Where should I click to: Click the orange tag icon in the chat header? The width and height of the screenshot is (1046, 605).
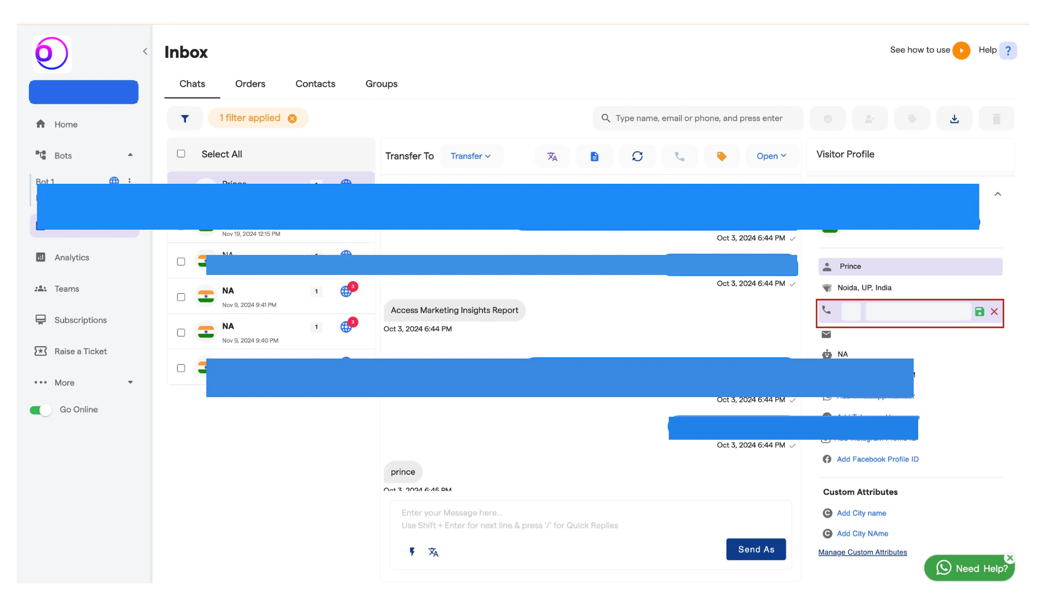pyautogui.click(x=721, y=156)
